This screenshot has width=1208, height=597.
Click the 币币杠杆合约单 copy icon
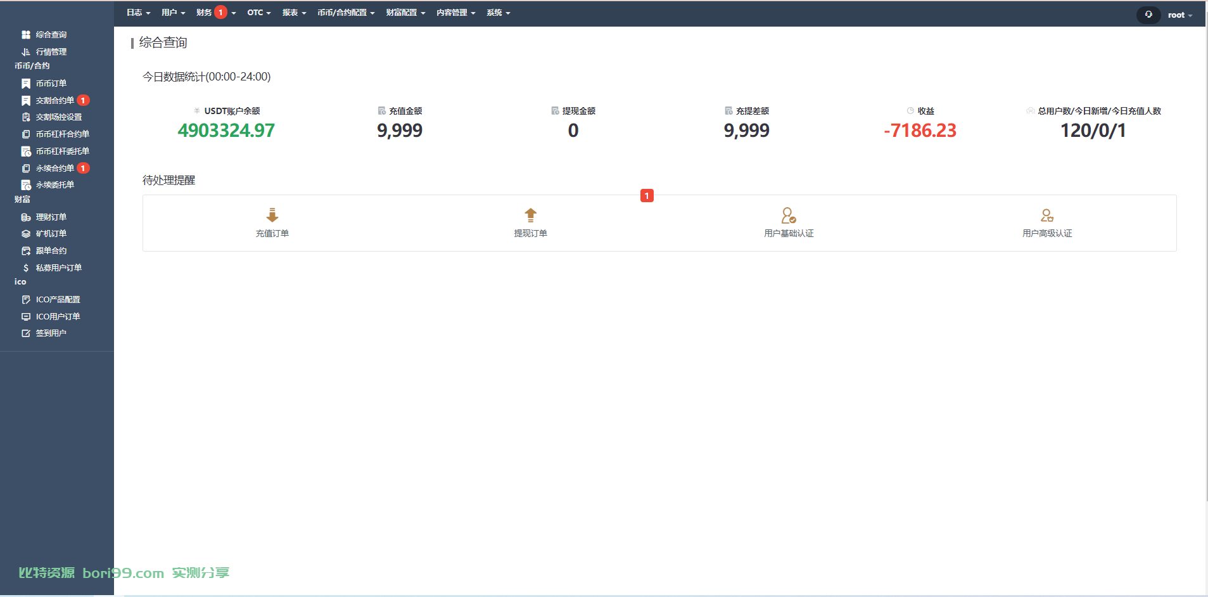(26, 134)
